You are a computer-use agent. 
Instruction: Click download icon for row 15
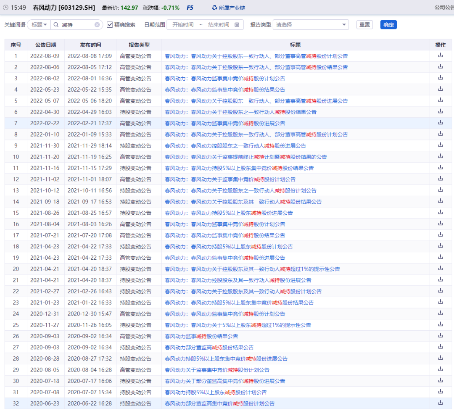pyautogui.click(x=441, y=212)
